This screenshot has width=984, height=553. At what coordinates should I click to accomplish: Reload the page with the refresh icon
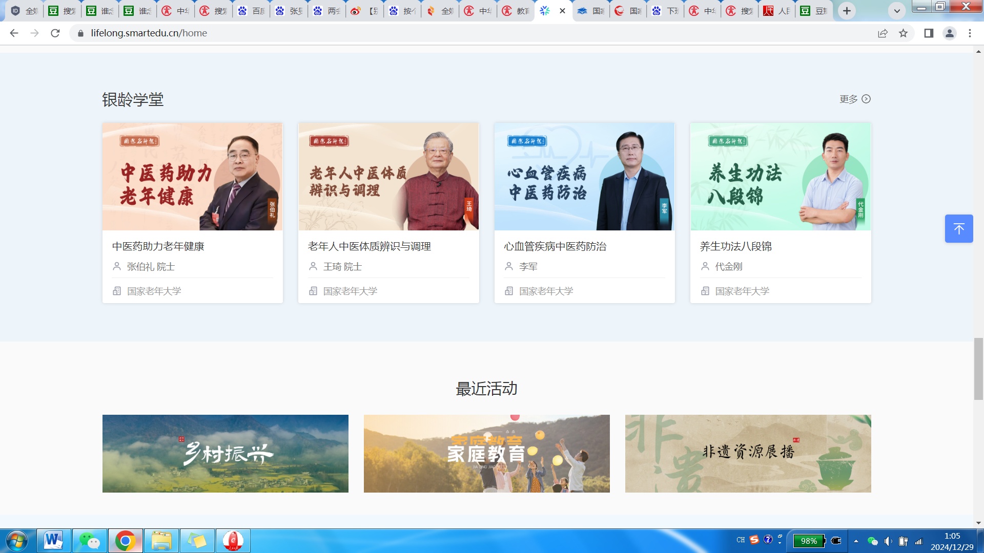pyautogui.click(x=55, y=33)
